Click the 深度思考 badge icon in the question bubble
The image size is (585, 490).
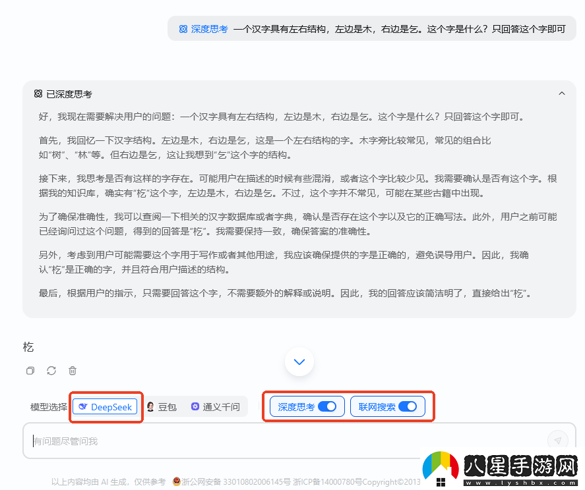(182, 28)
